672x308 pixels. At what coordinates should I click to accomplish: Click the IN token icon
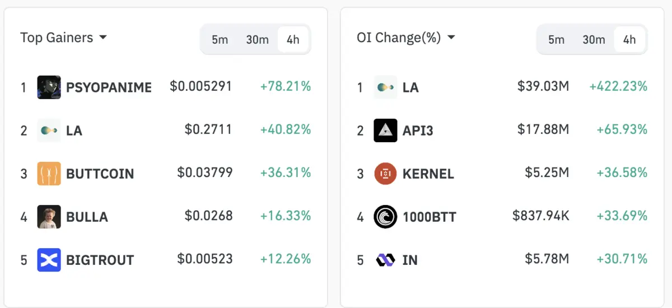pyautogui.click(x=385, y=260)
